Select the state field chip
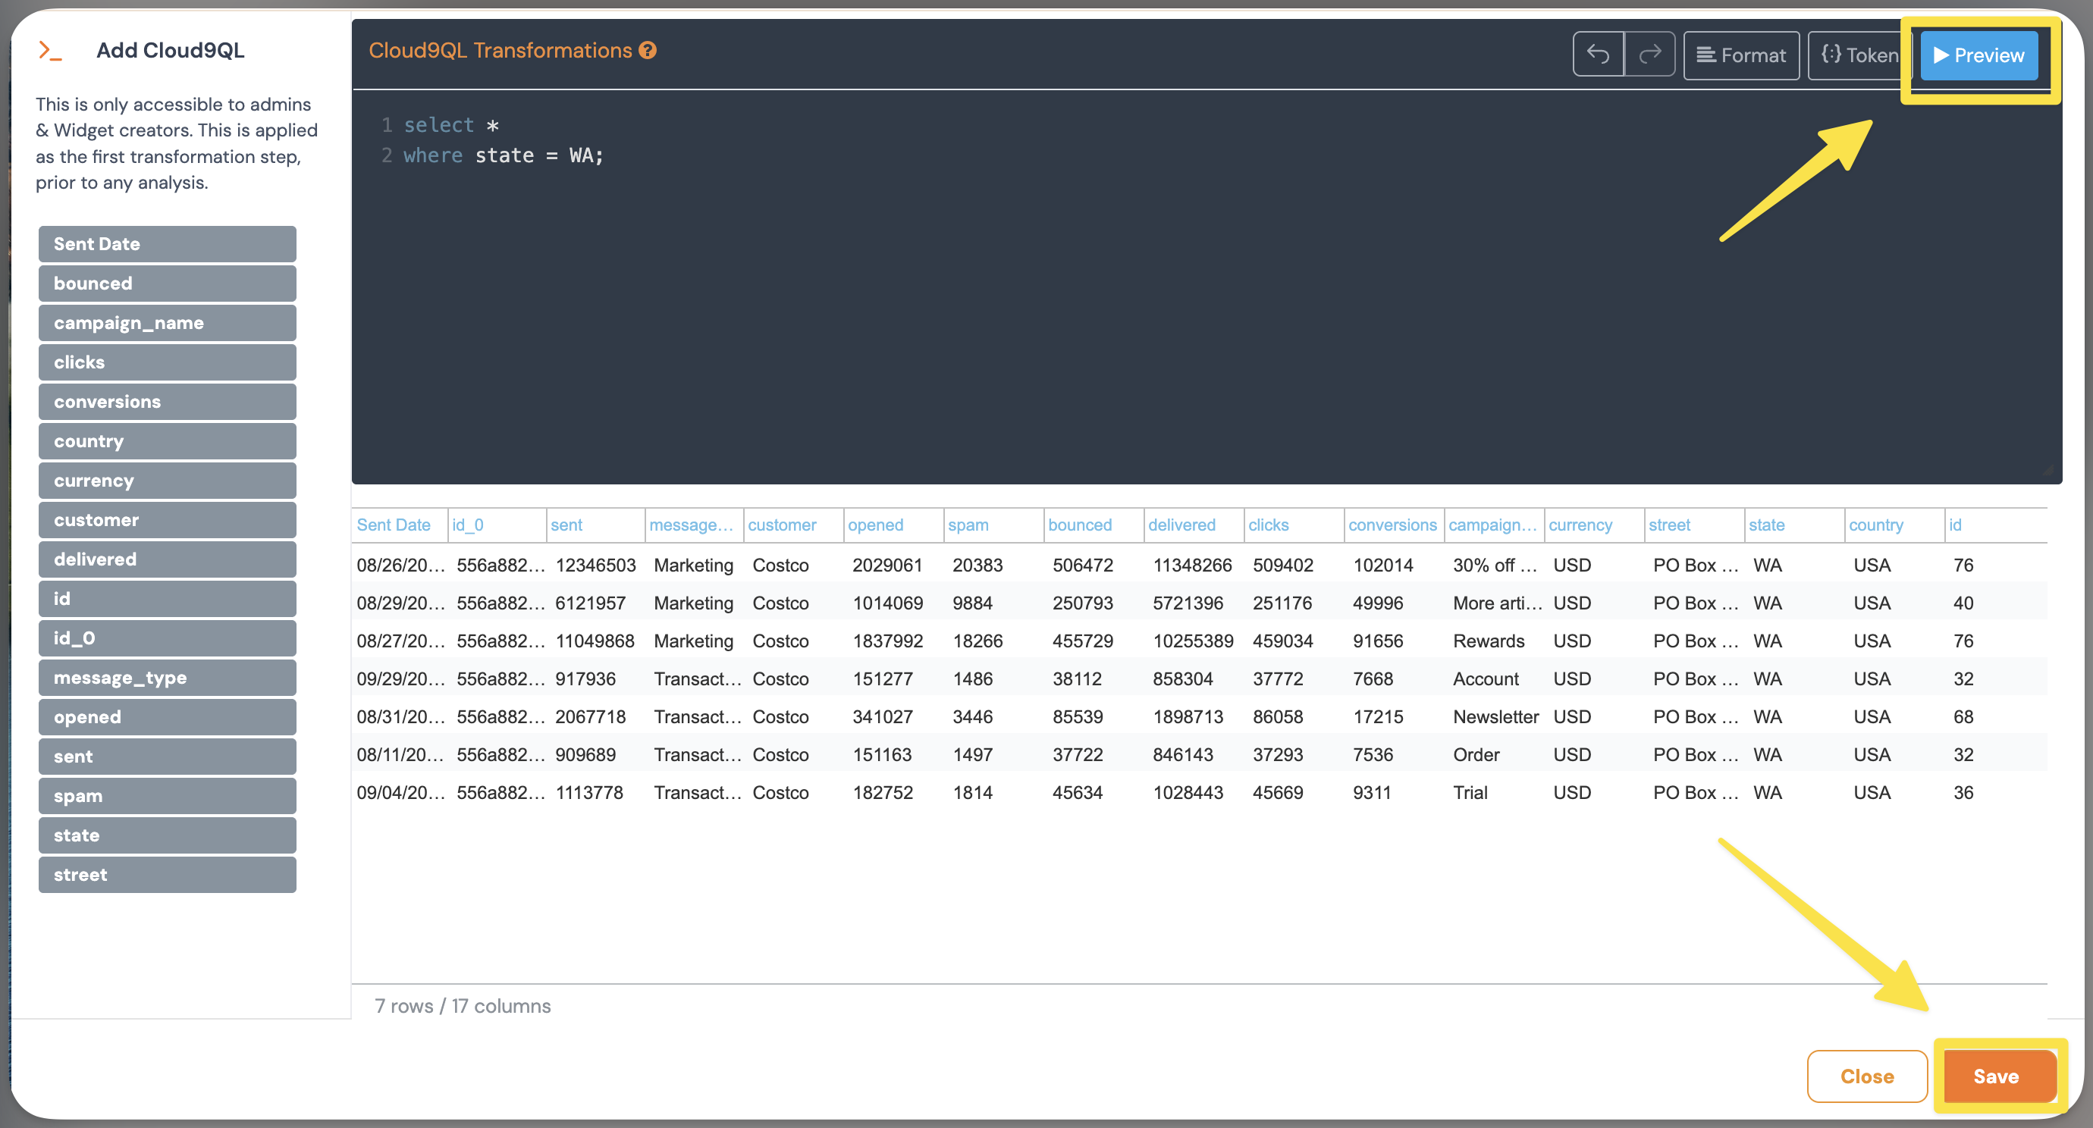This screenshot has width=2093, height=1128. (167, 835)
